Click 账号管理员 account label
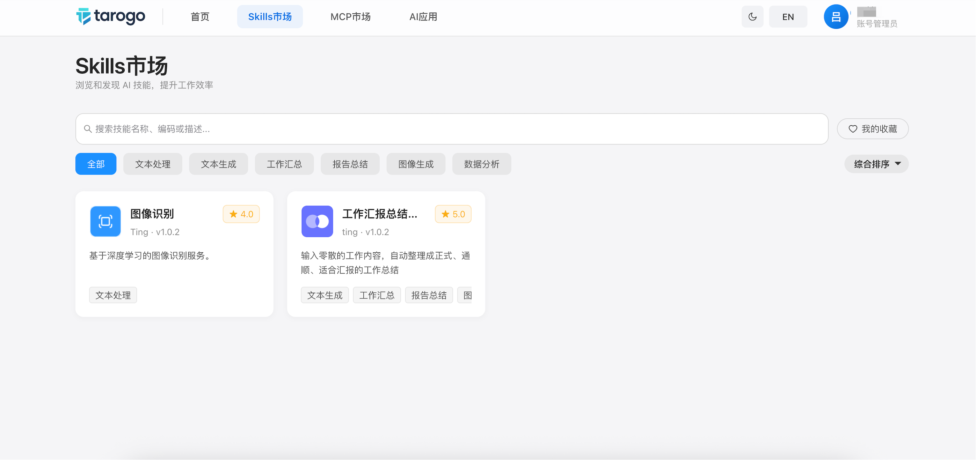The width and height of the screenshot is (976, 460). pos(877,24)
